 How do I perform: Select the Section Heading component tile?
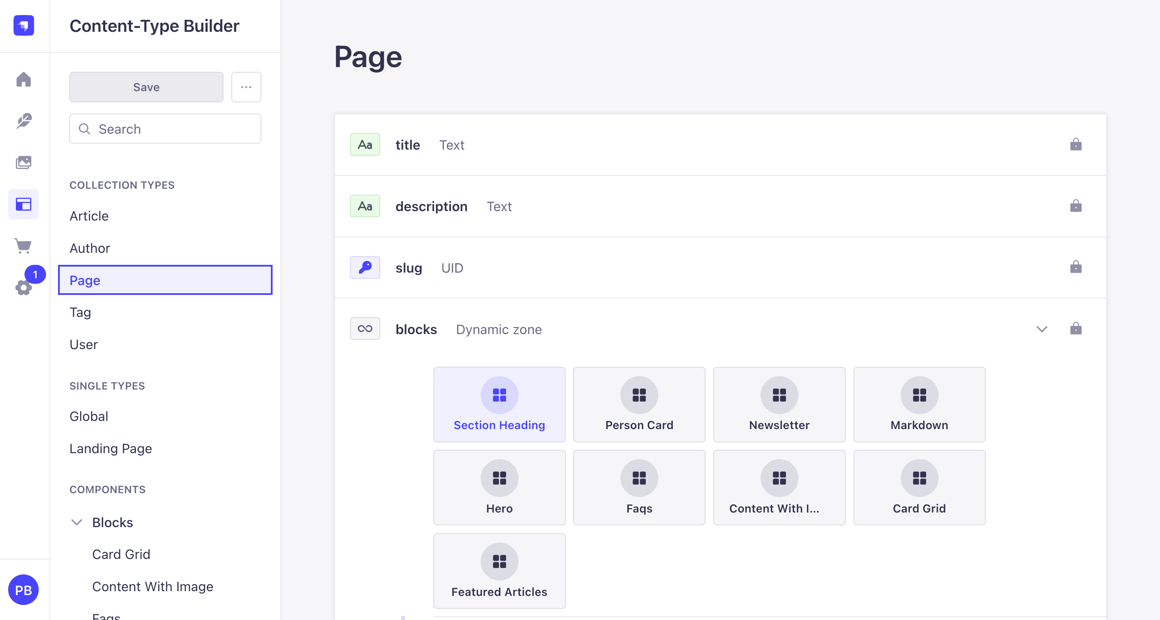[x=499, y=404]
